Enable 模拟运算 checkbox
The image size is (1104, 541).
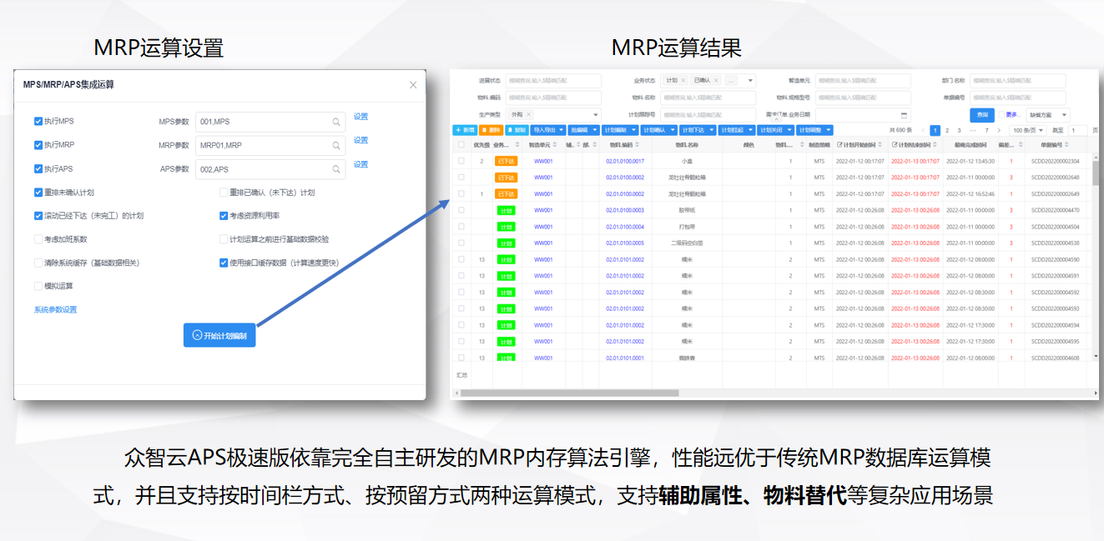(x=38, y=286)
